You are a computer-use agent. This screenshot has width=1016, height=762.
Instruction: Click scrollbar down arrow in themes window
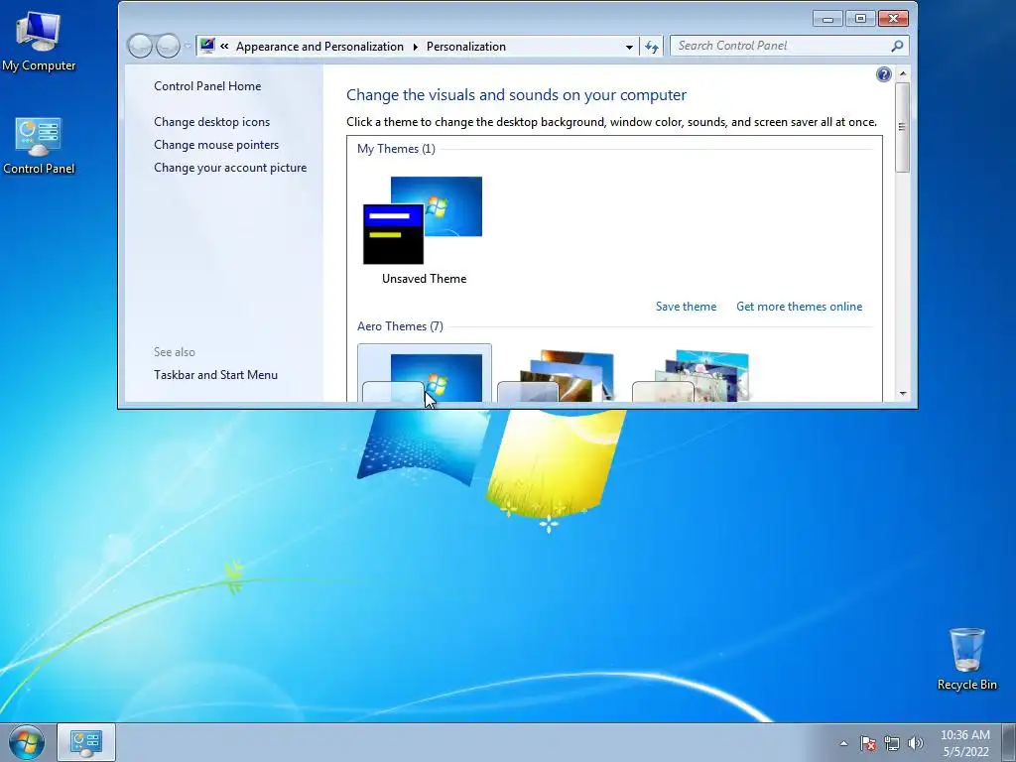(x=903, y=394)
